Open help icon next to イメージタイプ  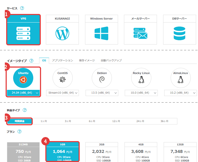[31, 61]
